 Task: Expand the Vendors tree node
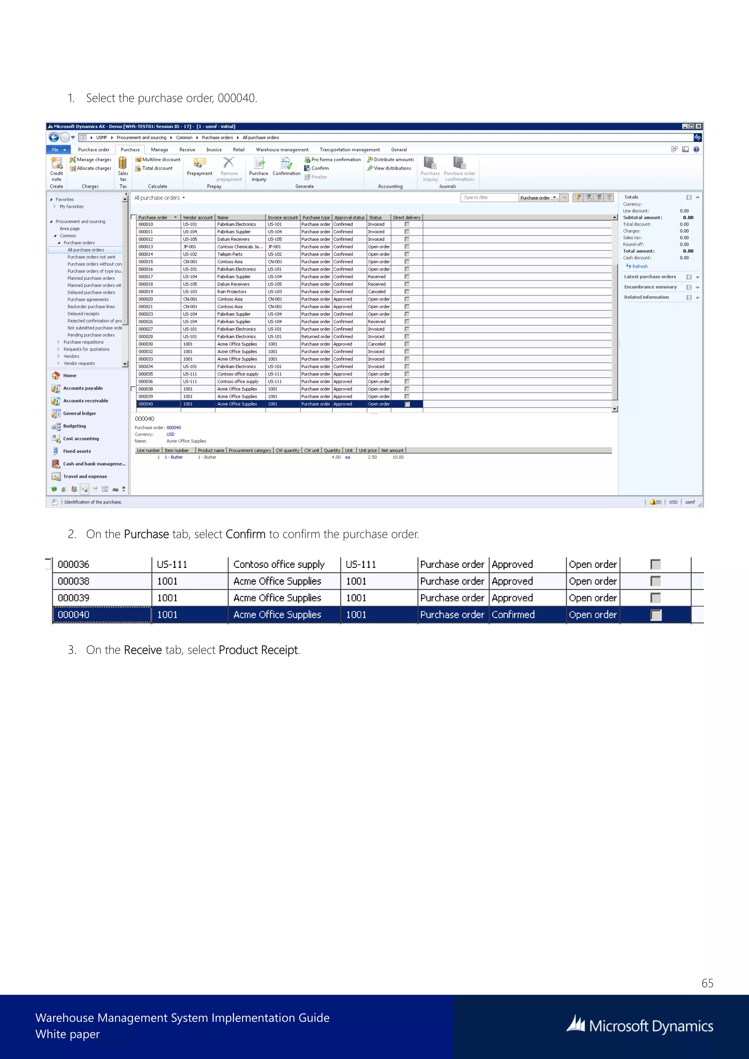point(59,357)
